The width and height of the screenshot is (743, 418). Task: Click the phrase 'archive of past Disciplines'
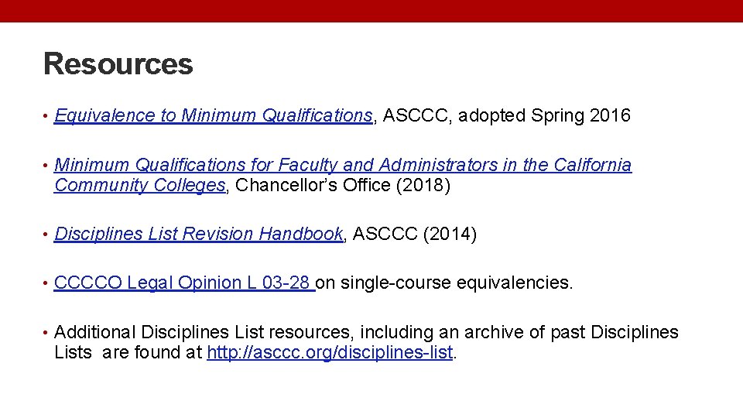(556, 333)
